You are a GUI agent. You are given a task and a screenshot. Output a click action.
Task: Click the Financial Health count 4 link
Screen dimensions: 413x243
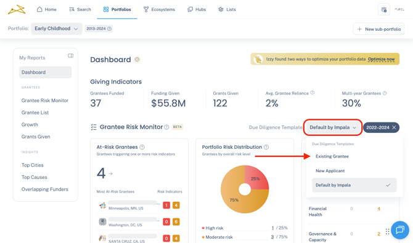click(x=378, y=209)
